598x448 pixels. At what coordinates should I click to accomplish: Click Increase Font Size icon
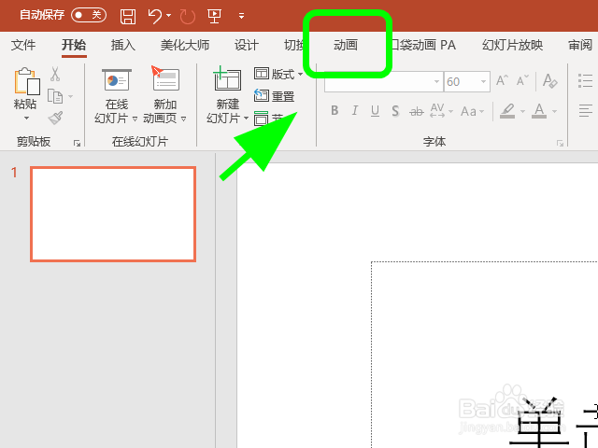(x=502, y=81)
